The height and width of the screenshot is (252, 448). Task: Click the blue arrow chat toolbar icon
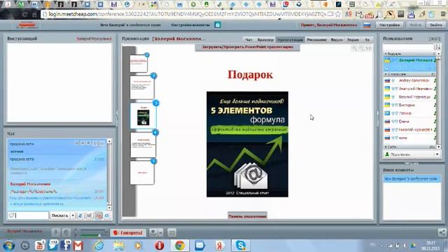click(80, 216)
